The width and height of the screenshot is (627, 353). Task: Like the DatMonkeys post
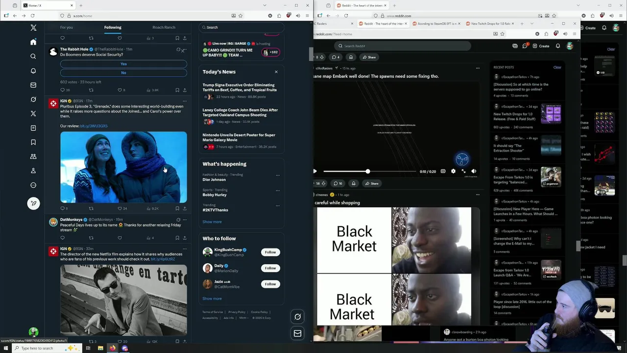point(120,238)
